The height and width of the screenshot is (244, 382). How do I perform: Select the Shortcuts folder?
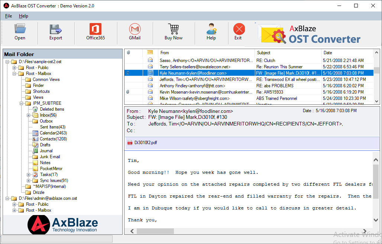click(41, 92)
